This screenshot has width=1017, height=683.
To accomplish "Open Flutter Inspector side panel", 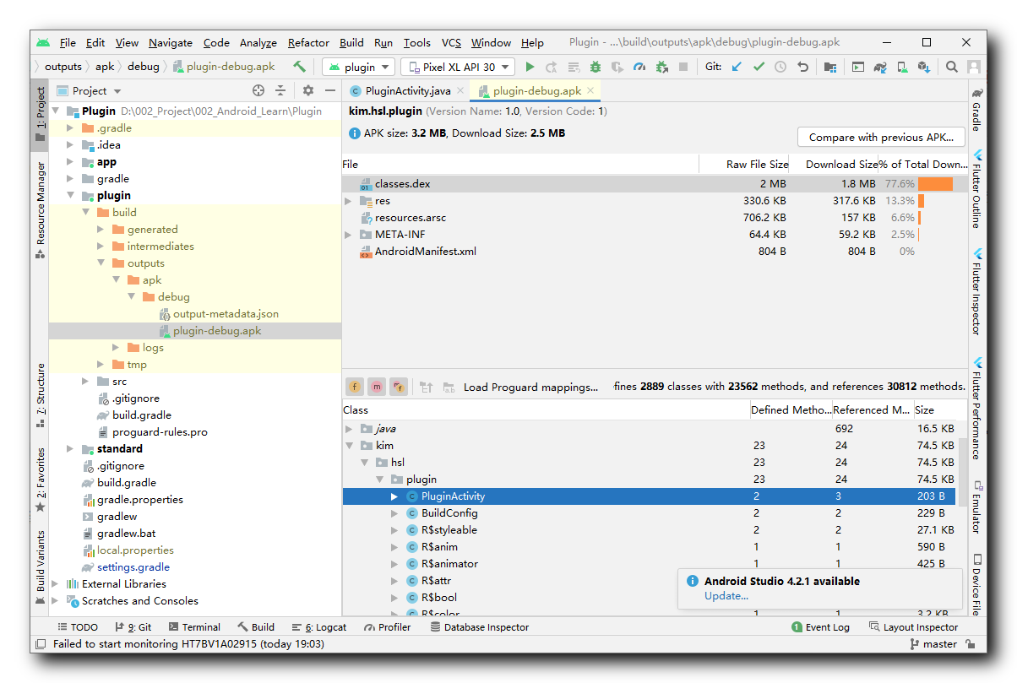I will click(977, 292).
